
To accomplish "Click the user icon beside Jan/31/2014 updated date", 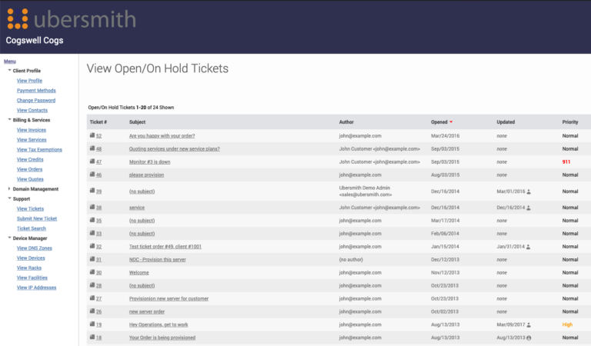I will click(x=529, y=246).
